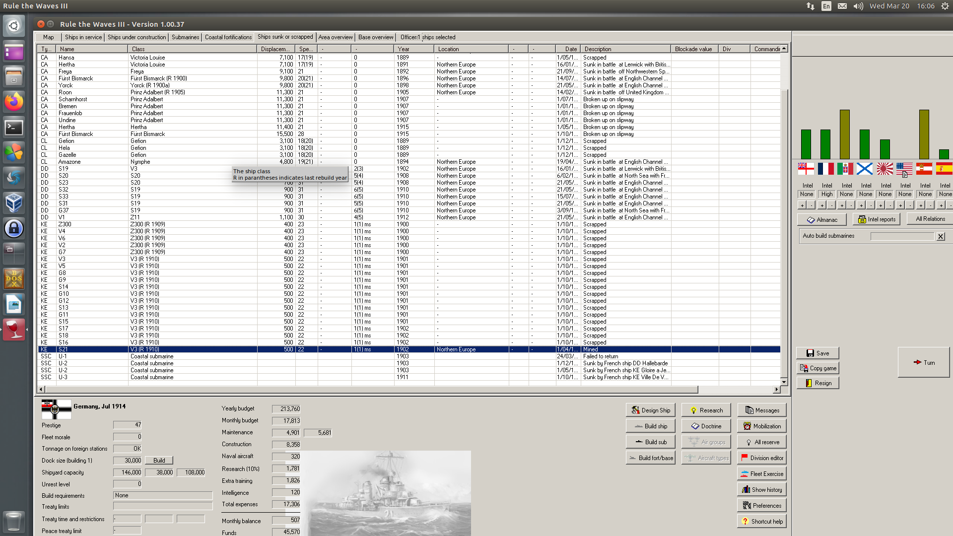Click the Build sub button
Viewport: 953px width, 536px height.
pos(650,442)
